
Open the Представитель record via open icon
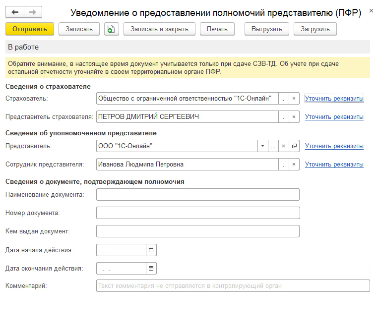pos(294,146)
